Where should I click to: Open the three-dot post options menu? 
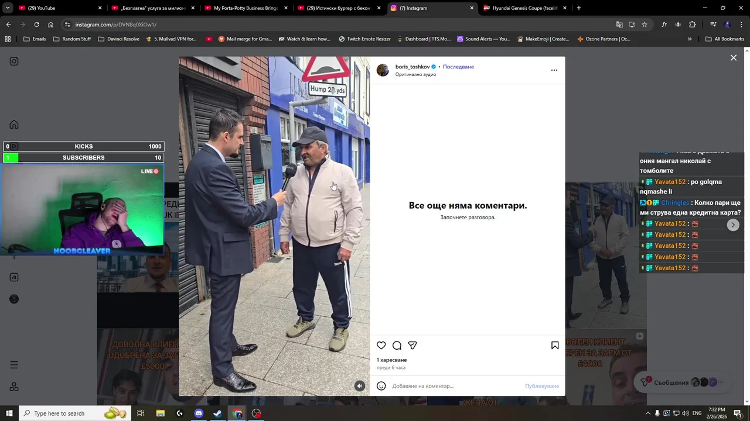554,70
